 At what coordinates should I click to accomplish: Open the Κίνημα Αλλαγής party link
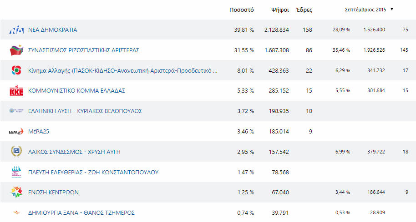(x=122, y=71)
